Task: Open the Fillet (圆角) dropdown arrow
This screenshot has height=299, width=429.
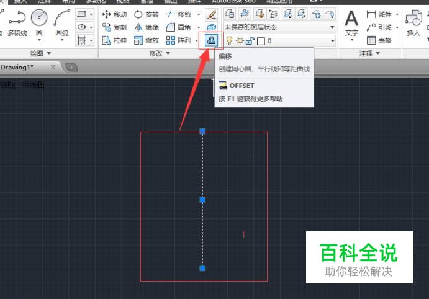Action: click(199, 27)
